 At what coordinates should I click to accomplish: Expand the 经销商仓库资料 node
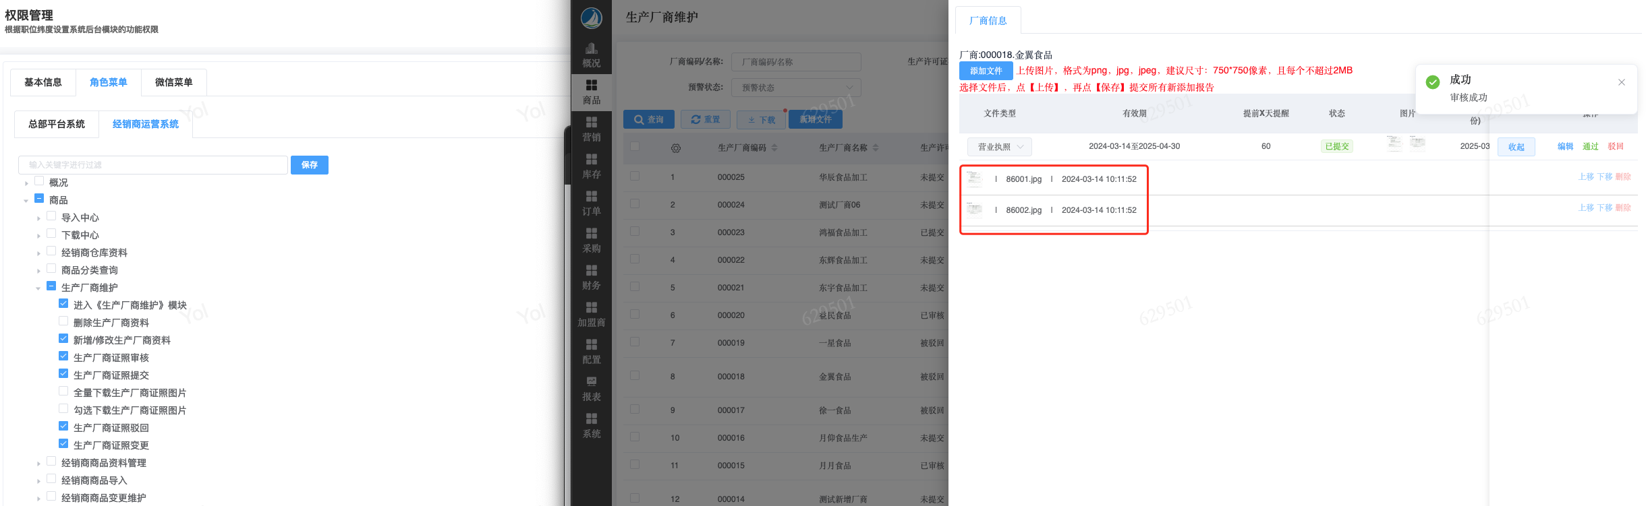(x=38, y=253)
